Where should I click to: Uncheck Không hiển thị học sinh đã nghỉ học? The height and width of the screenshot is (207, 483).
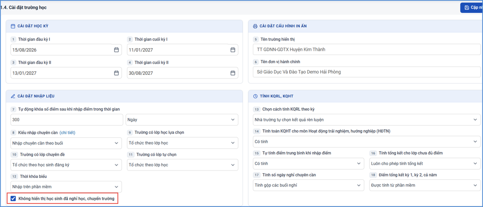tap(13, 199)
